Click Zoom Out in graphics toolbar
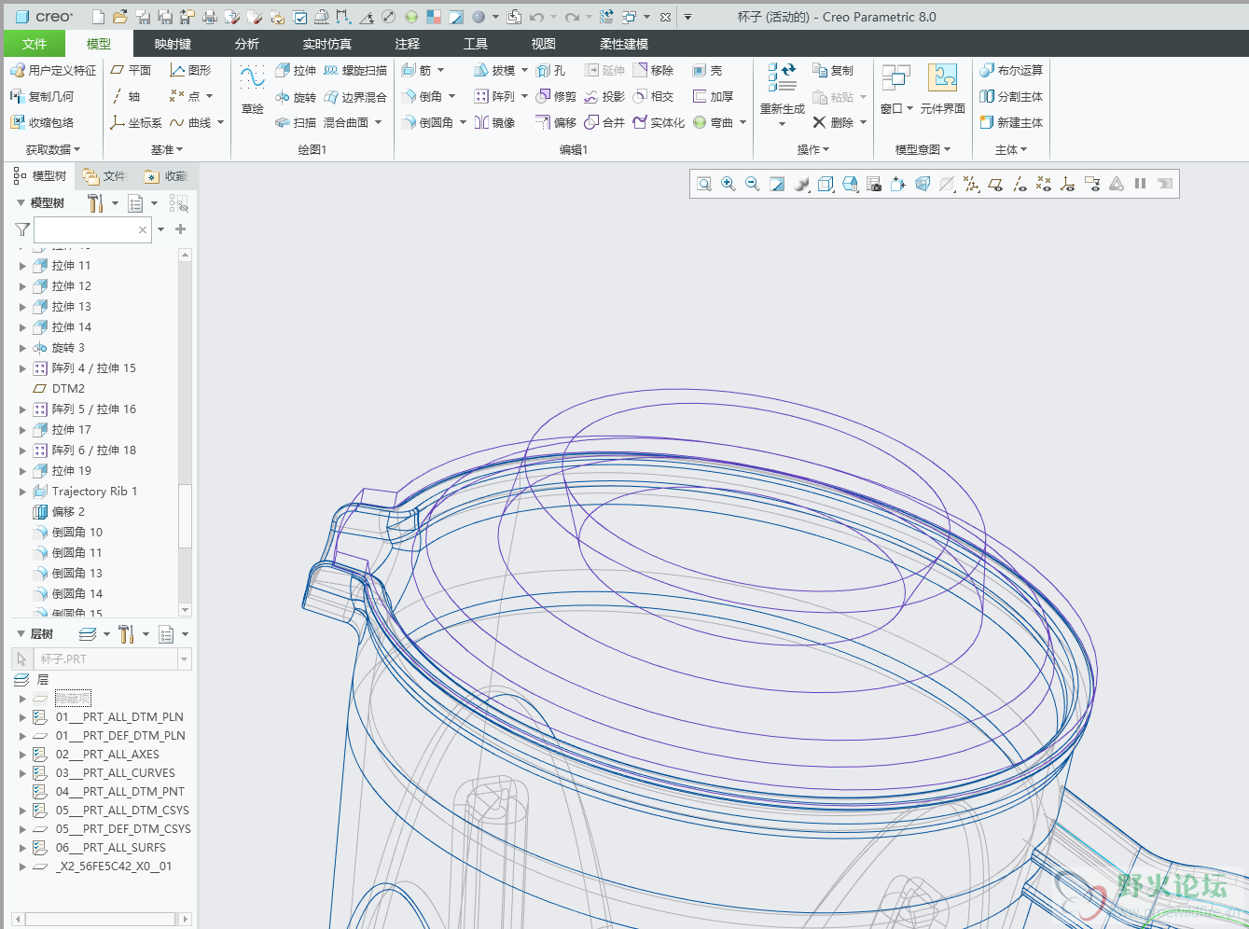Viewport: 1249px width, 929px height. [x=753, y=184]
